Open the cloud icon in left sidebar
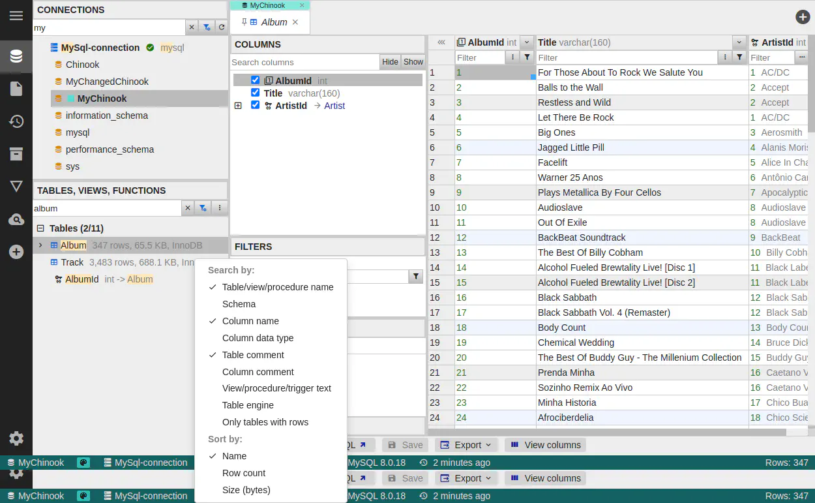 pyautogui.click(x=16, y=220)
